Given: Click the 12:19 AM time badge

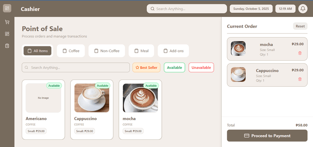Looking at the screenshot, I should click(285, 9).
